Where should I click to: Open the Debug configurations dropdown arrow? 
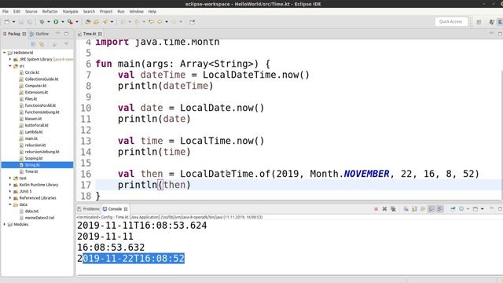[49, 22]
